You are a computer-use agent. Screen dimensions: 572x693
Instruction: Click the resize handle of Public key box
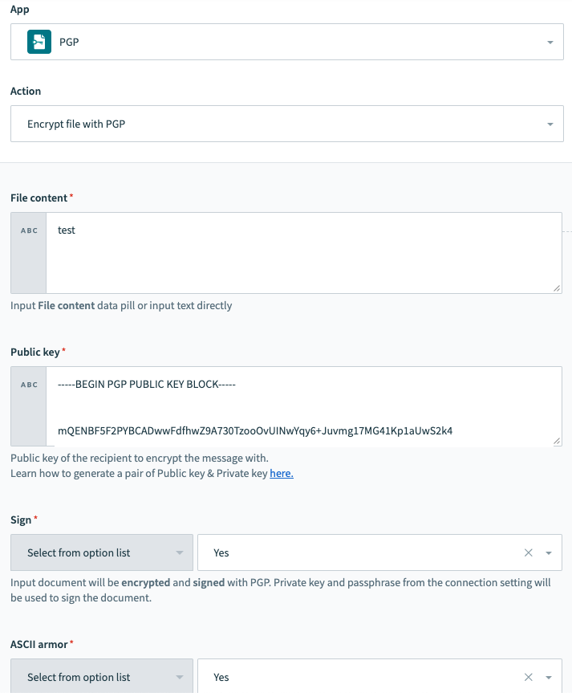(557, 439)
